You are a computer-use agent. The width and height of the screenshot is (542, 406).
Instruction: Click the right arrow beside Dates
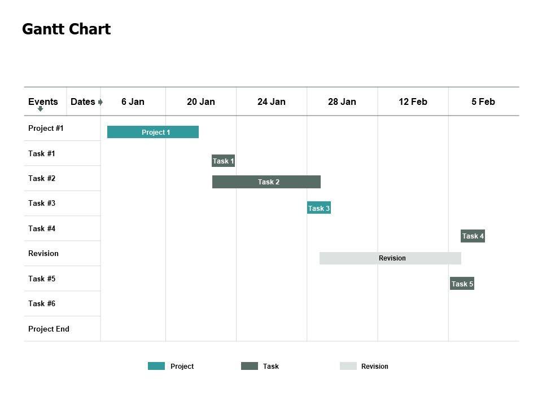100,102
